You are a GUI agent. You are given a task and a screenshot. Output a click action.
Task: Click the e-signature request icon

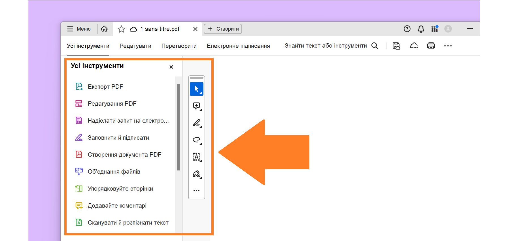[x=79, y=121]
